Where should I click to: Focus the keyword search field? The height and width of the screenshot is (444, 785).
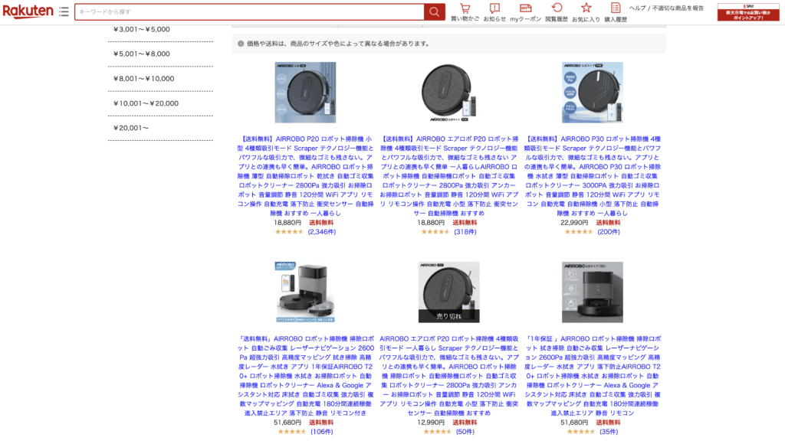pyautogui.click(x=249, y=12)
